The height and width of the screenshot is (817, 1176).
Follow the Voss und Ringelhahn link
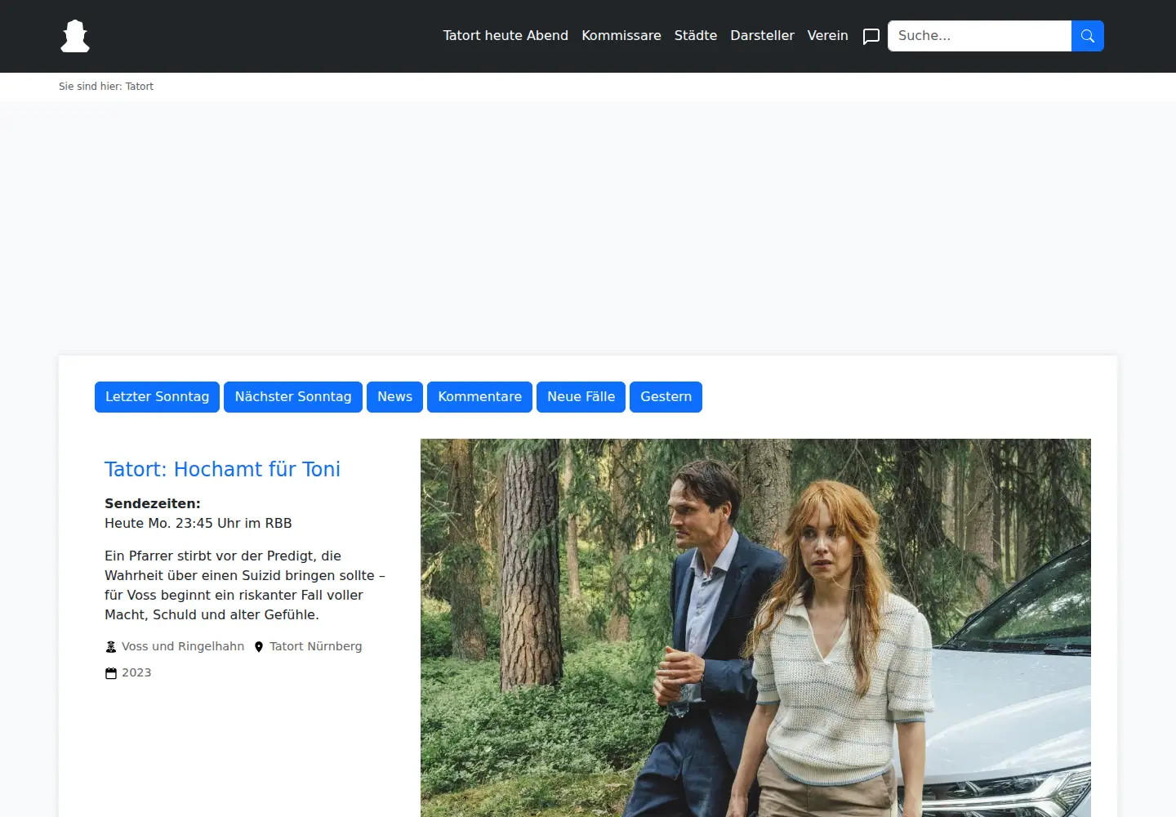click(x=183, y=646)
